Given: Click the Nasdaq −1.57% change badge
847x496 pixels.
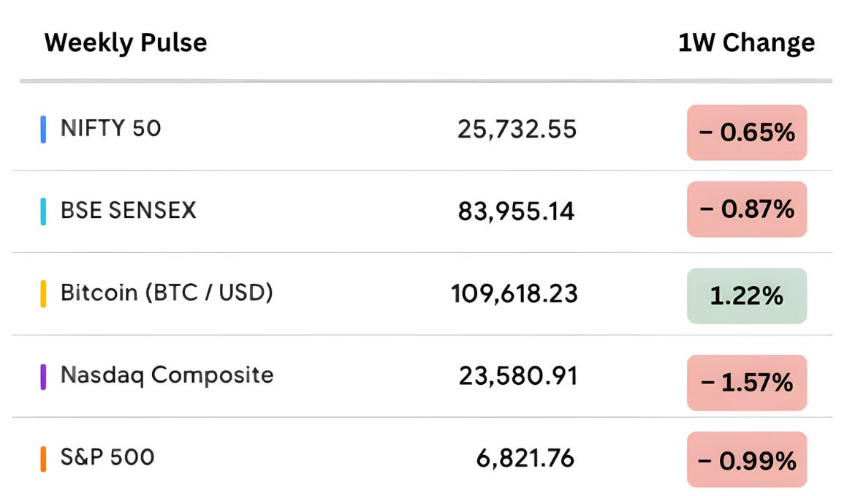Looking at the screenshot, I should 747,383.
